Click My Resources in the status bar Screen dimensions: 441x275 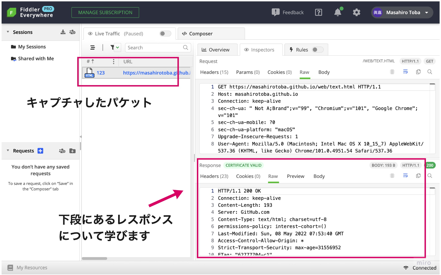[x=32, y=268]
